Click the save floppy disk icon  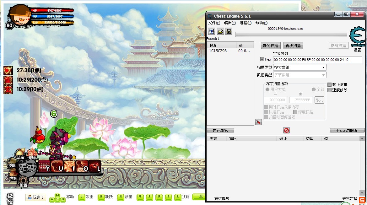pos(229,31)
